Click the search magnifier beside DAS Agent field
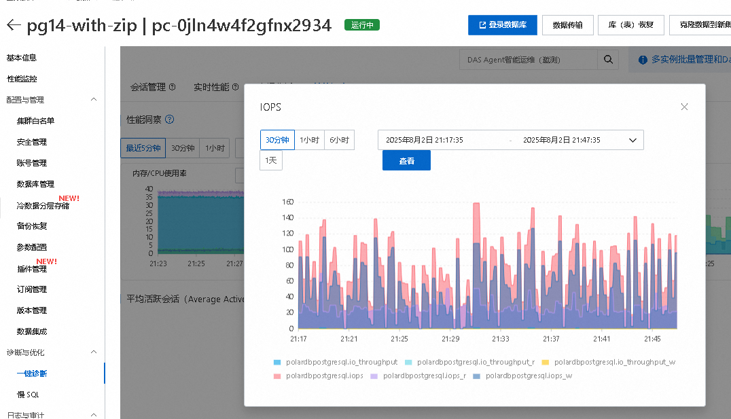 coord(608,59)
